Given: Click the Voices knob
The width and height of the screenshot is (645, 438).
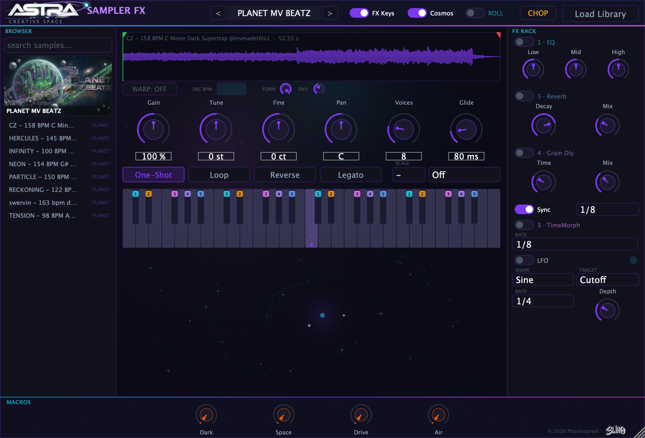Looking at the screenshot, I should 403,129.
